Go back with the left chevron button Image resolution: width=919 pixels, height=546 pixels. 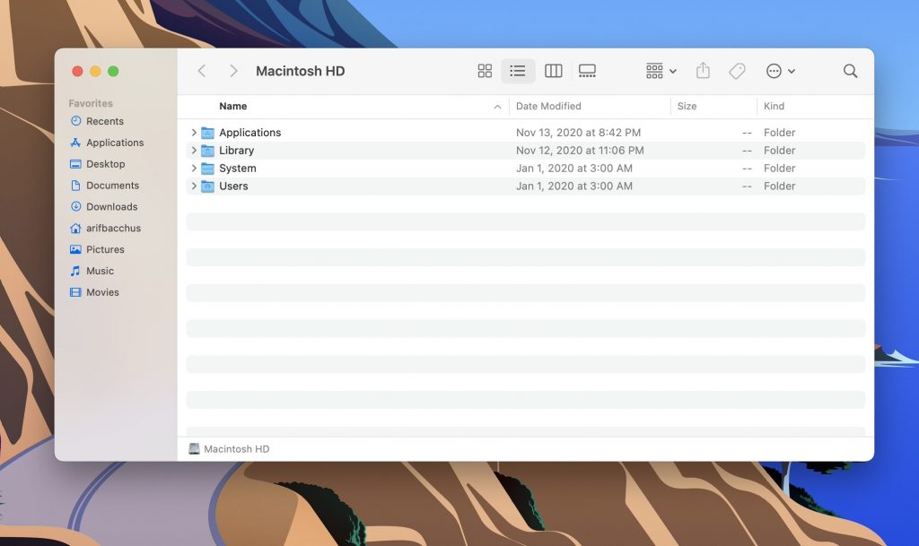click(x=202, y=71)
